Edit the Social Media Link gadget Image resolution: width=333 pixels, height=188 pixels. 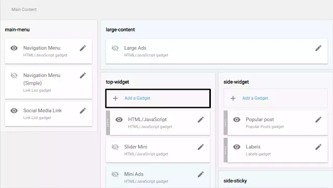pyautogui.click(x=83, y=111)
